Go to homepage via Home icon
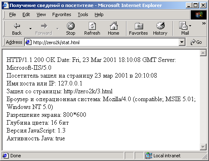 pos(114,26)
